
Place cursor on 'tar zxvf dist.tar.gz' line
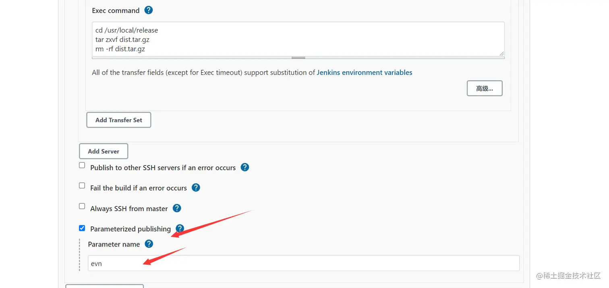[122, 39]
